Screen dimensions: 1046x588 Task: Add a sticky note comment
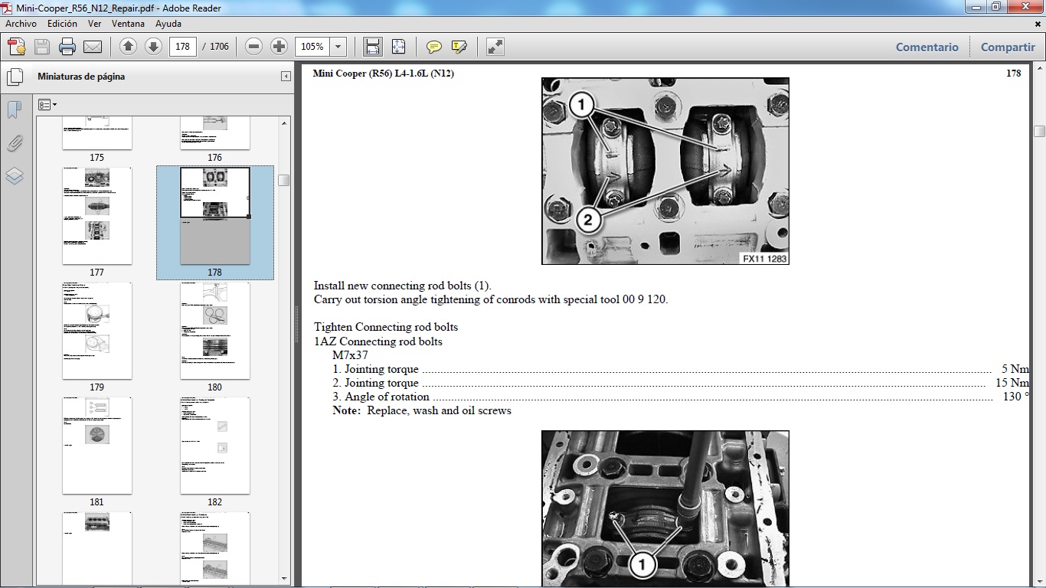coord(434,47)
